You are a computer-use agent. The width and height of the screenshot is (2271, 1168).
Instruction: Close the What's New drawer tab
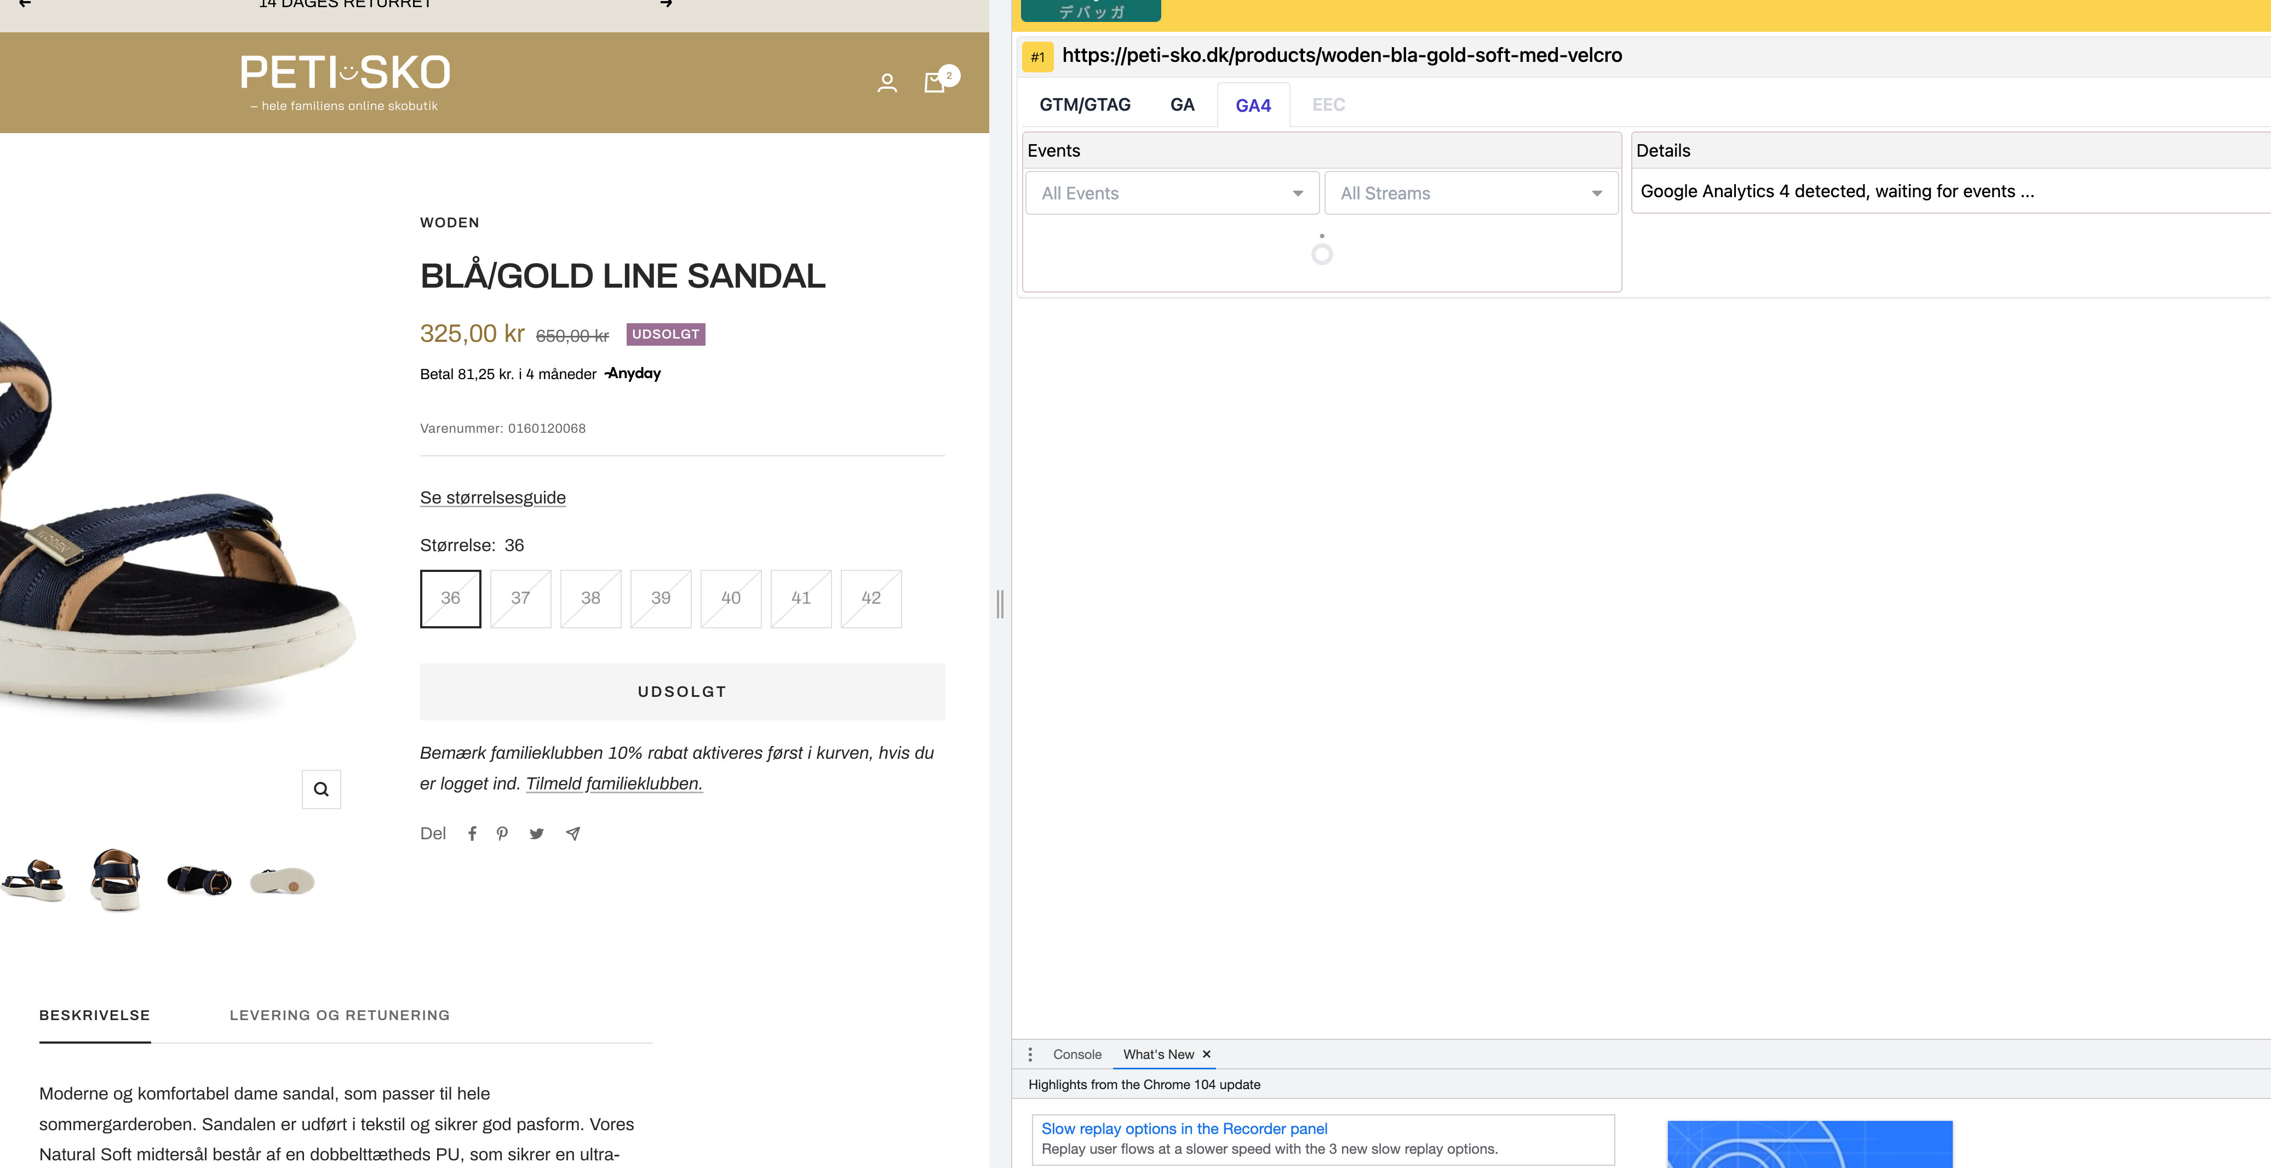pos(1206,1054)
